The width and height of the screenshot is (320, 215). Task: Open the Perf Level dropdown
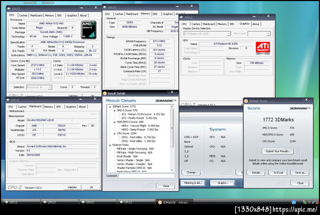[268, 33]
